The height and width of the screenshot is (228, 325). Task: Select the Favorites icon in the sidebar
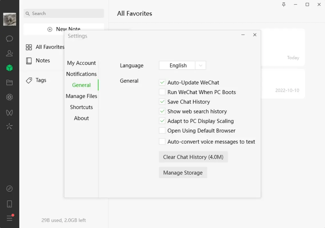pos(9,68)
